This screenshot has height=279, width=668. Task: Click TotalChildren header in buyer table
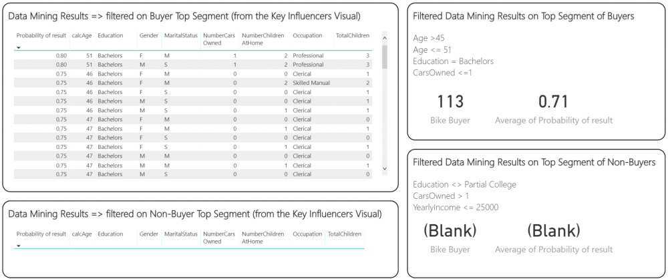353,36
